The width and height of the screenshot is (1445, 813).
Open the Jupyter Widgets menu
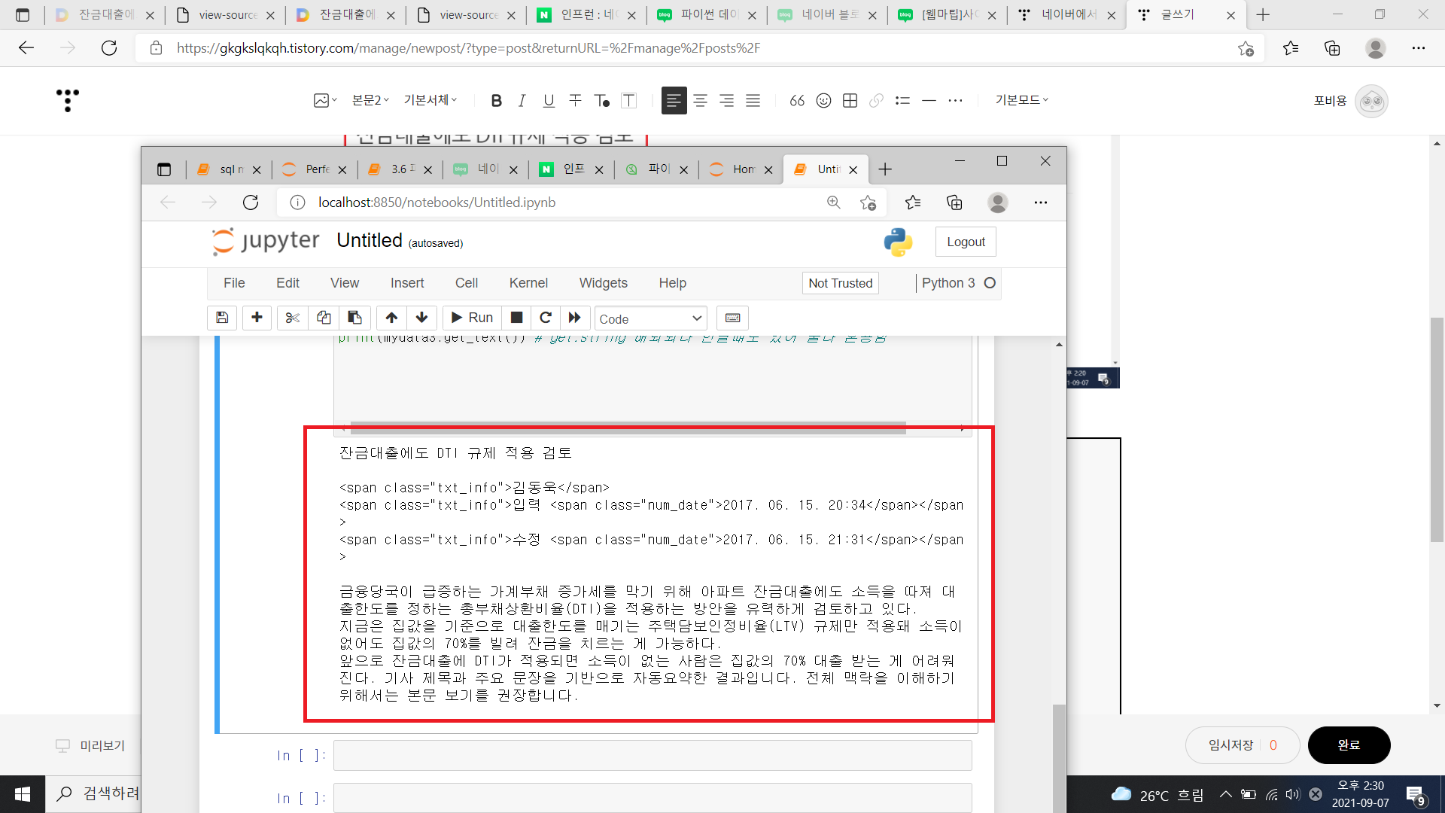coord(604,283)
